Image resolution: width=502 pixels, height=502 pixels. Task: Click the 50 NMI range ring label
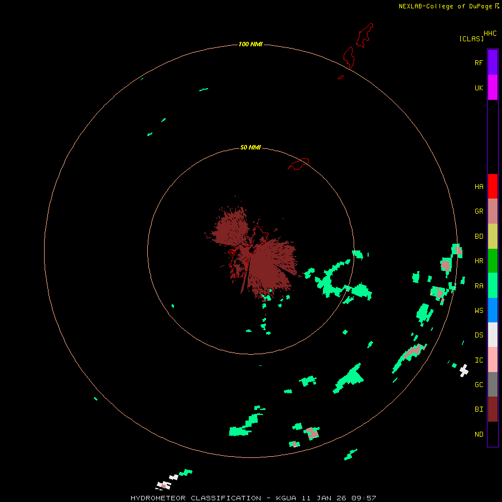[x=250, y=147]
